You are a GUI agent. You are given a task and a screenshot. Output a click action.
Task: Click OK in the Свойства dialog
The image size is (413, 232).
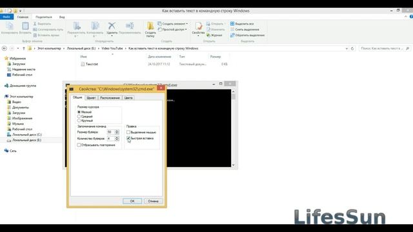[132, 201]
